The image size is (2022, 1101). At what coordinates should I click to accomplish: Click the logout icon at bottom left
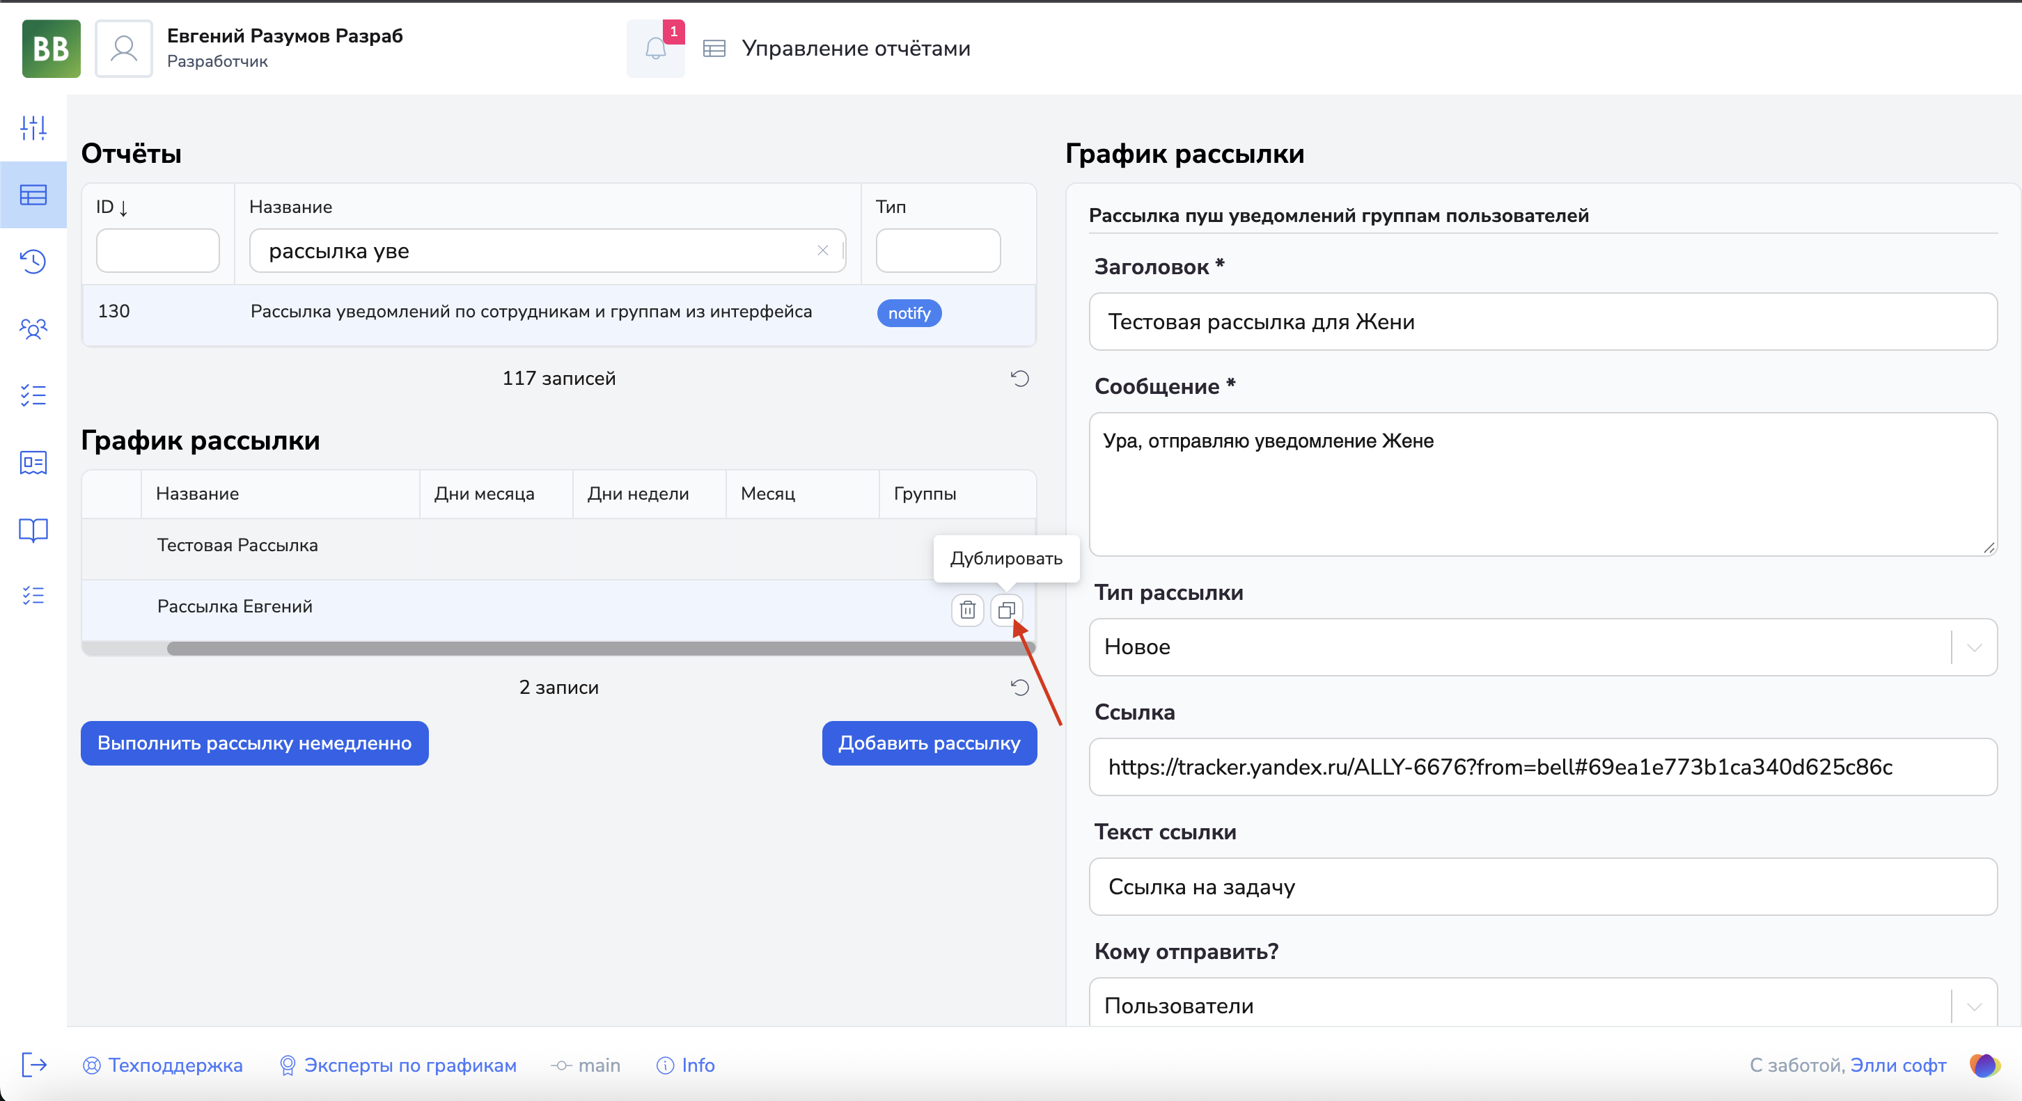(x=33, y=1064)
